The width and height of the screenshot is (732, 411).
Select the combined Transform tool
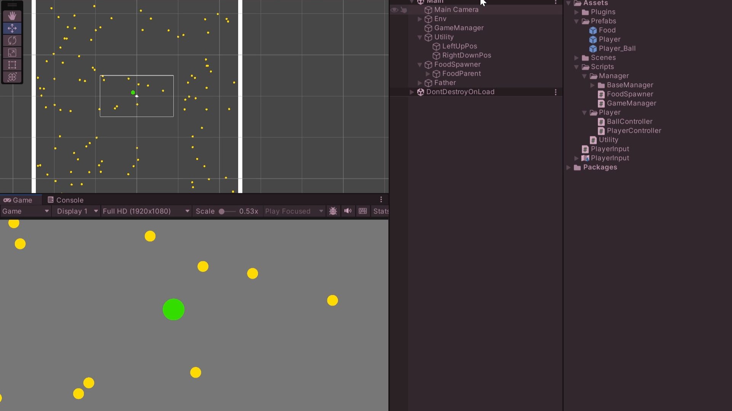click(x=12, y=77)
